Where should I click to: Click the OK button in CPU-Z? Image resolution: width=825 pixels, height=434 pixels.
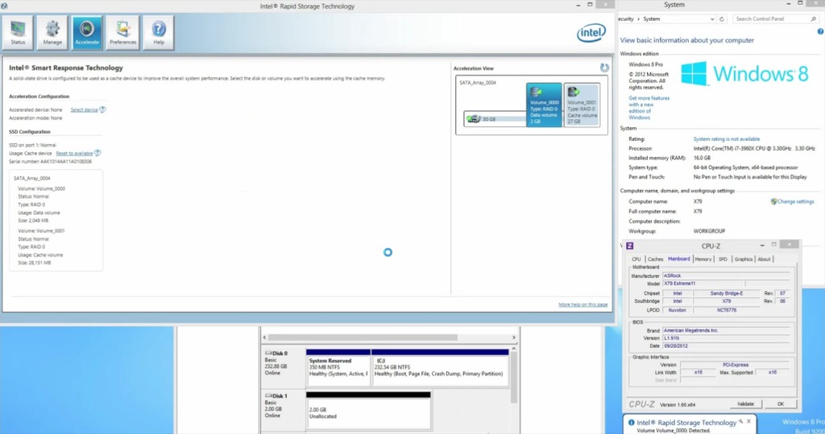pyautogui.click(x=780, y=404)
